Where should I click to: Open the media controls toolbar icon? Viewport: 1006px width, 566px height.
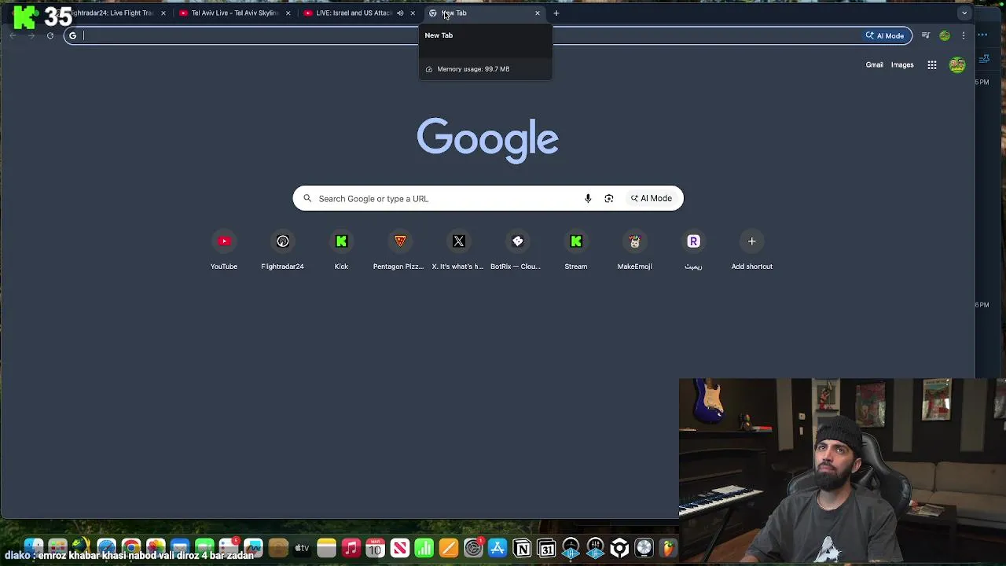[926, 35]
